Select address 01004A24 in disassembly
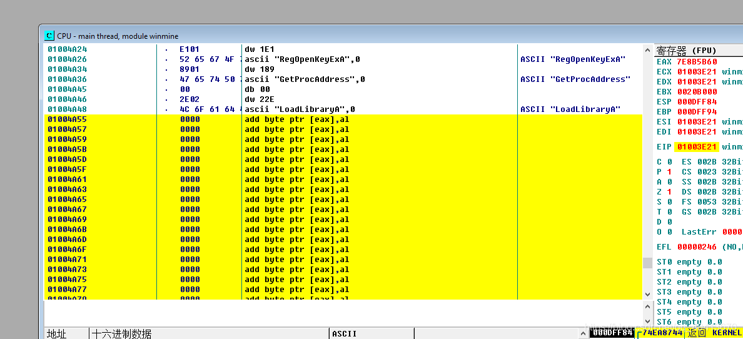The height and width of the screenshot is (339, 743). (x=68, y=49)
